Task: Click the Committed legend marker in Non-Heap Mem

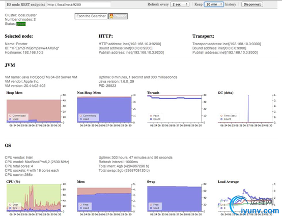Action: pos(81,116)
